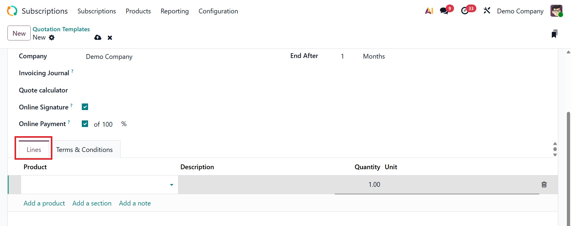571x226 pixels.
Task: Expand the Product dropdown arrow
Action: [172, 185]
